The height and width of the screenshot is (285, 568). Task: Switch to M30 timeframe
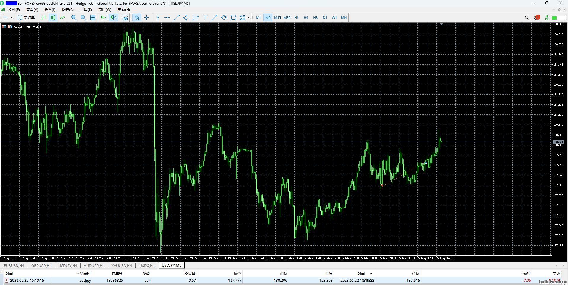tap(287, 18)
